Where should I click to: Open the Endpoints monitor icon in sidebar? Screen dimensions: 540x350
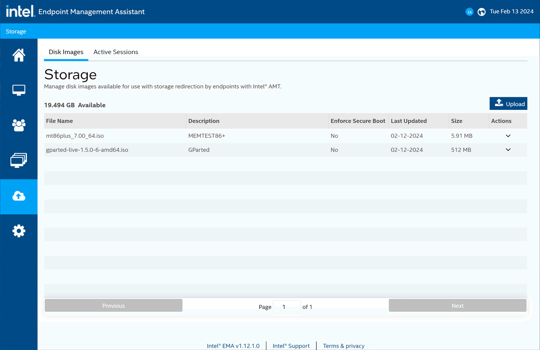[x=19, y=90]
